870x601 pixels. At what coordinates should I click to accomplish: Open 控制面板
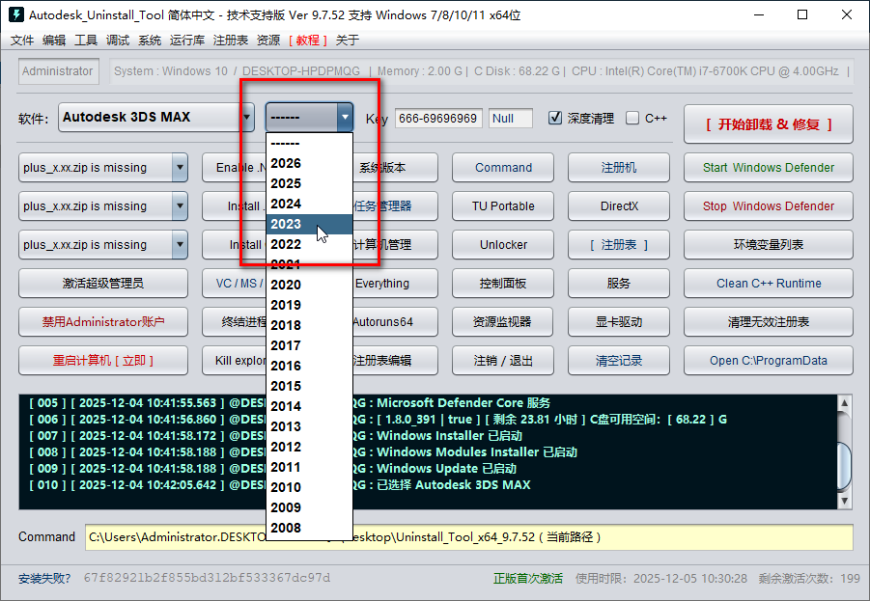click(503, 284)
